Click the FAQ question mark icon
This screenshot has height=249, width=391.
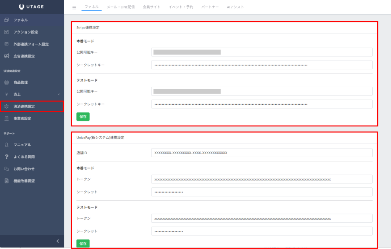tap(6, 156)
